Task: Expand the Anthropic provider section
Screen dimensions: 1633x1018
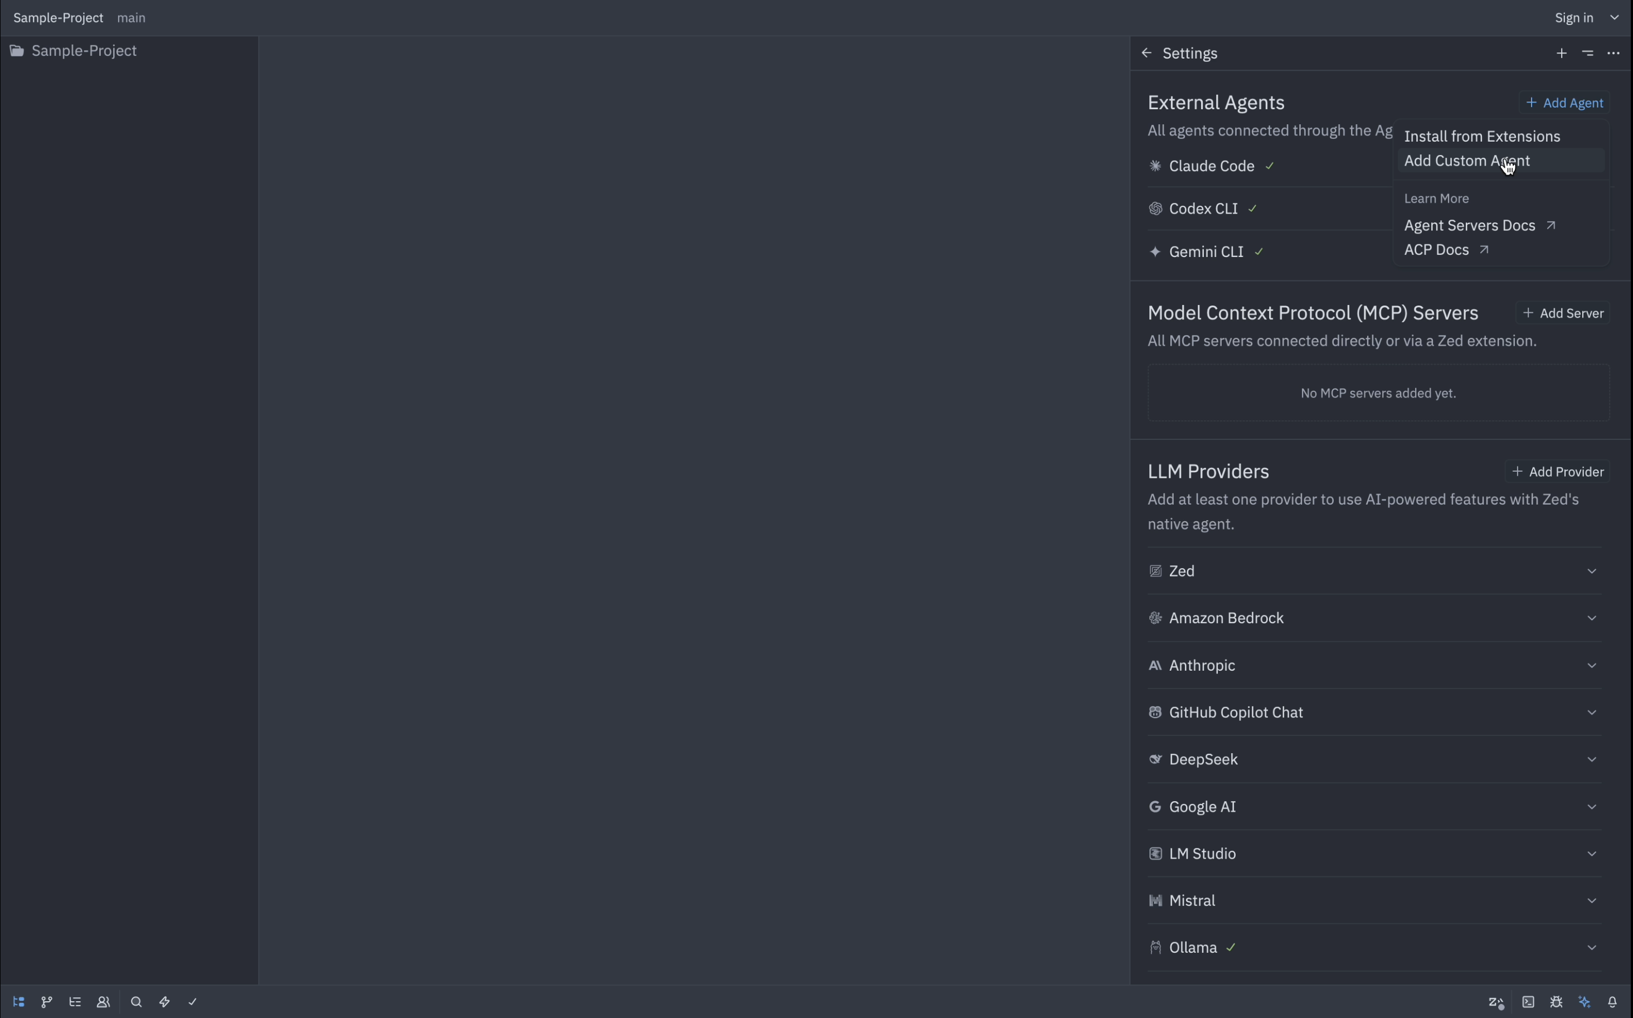Action: 1591,665
